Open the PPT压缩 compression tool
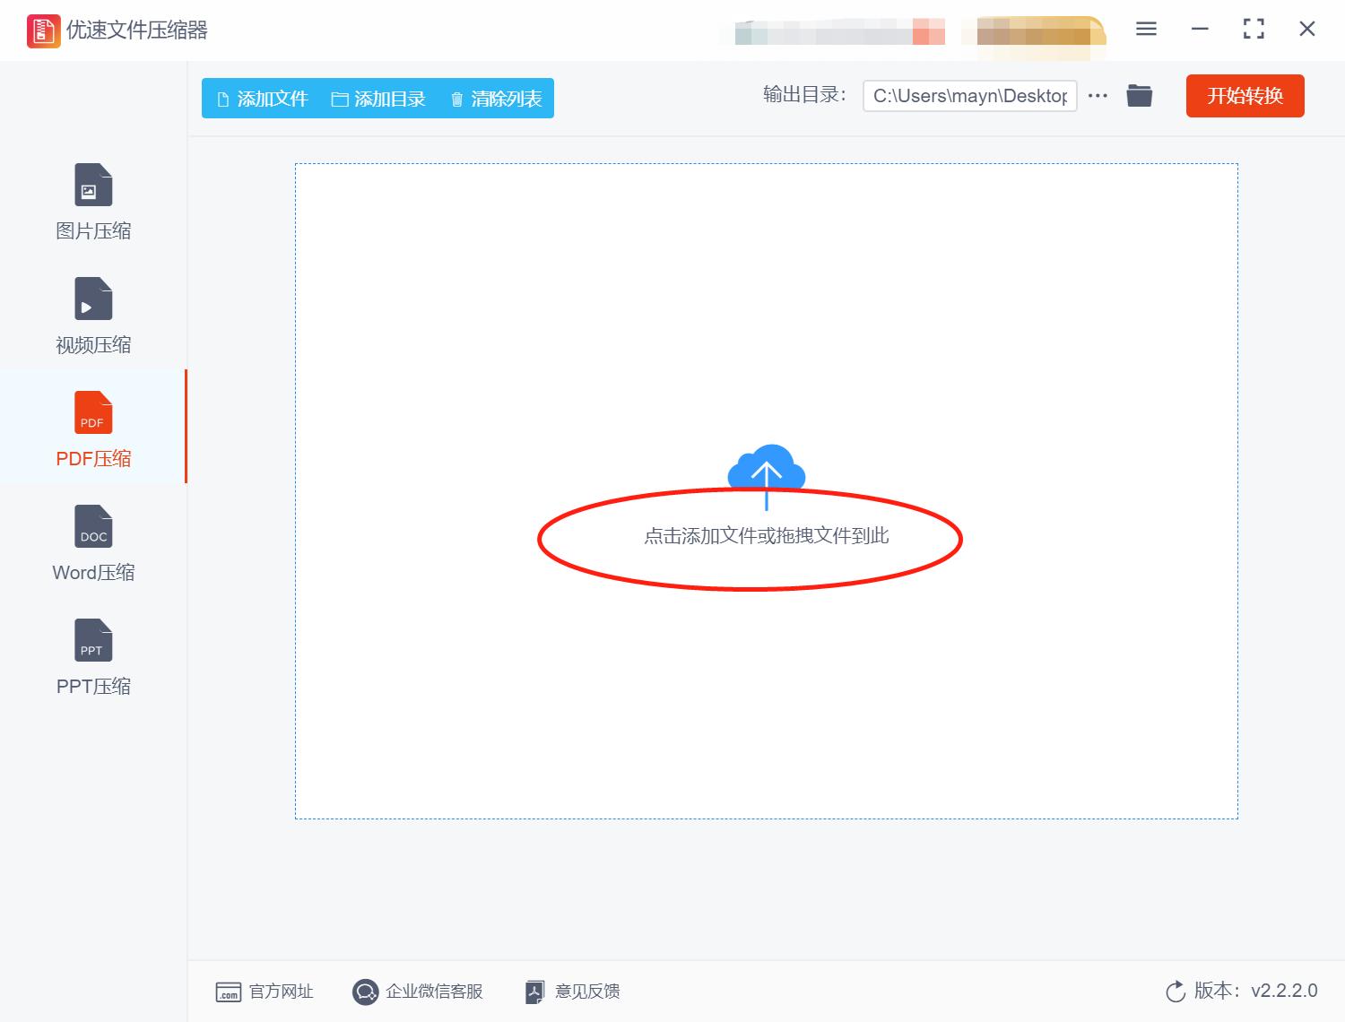The height and width of the screenshot is (1022, 1345). pyautogui.click(x=92, y=656)
